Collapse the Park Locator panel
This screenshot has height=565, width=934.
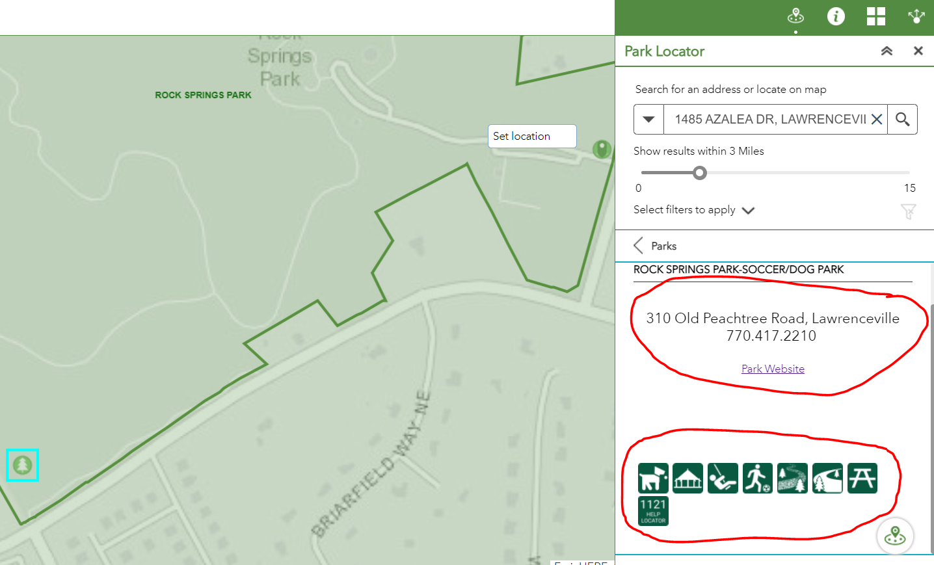point(887,51)
